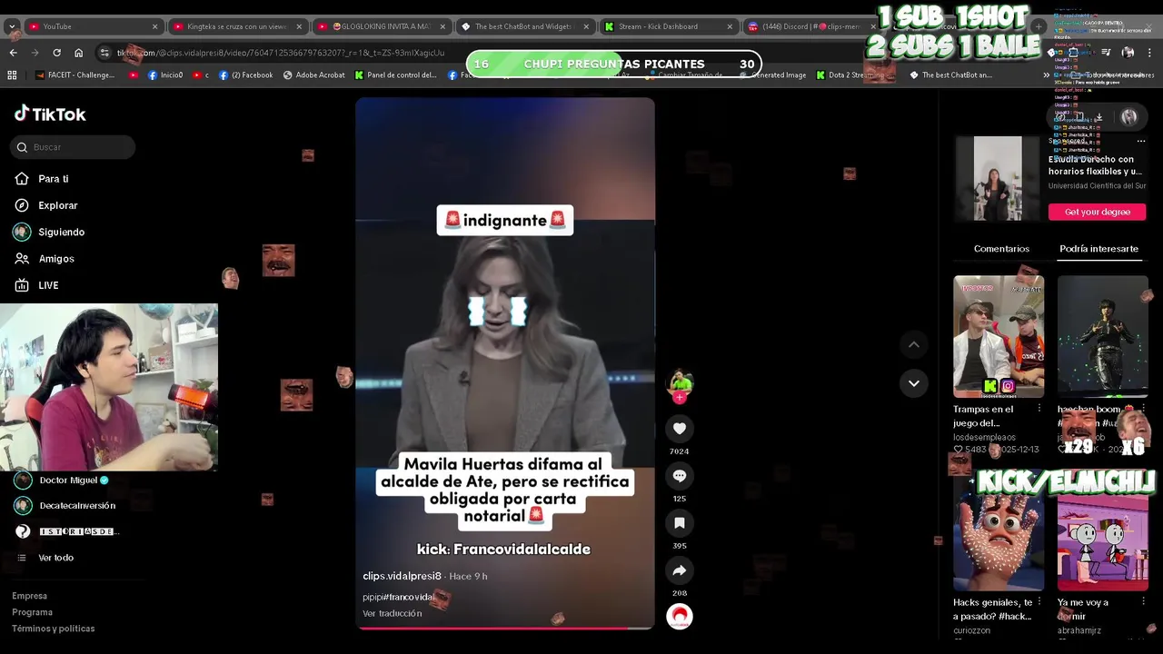Share video with arrow icon
This screenshot has height=654, width=1163.
[x=679, y=570]
